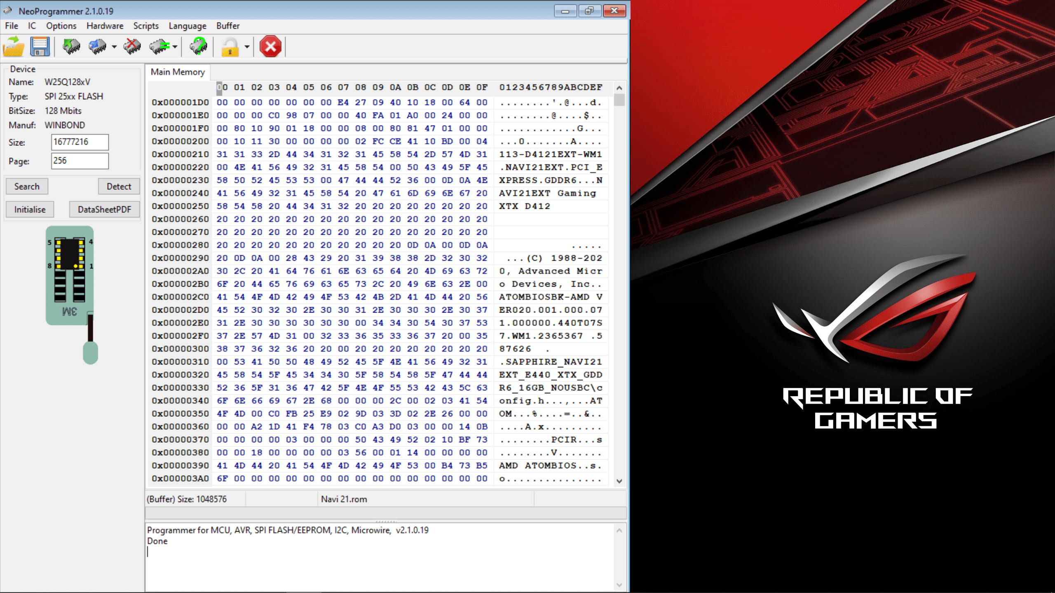
Task: Open a firmware file with the folder icon
Action: pyautogui.click(x=14, y=46)
